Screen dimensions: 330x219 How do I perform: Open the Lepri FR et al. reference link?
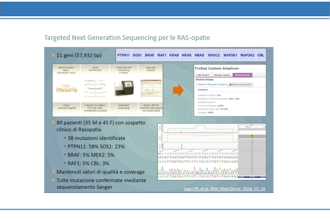click(224, 189)
